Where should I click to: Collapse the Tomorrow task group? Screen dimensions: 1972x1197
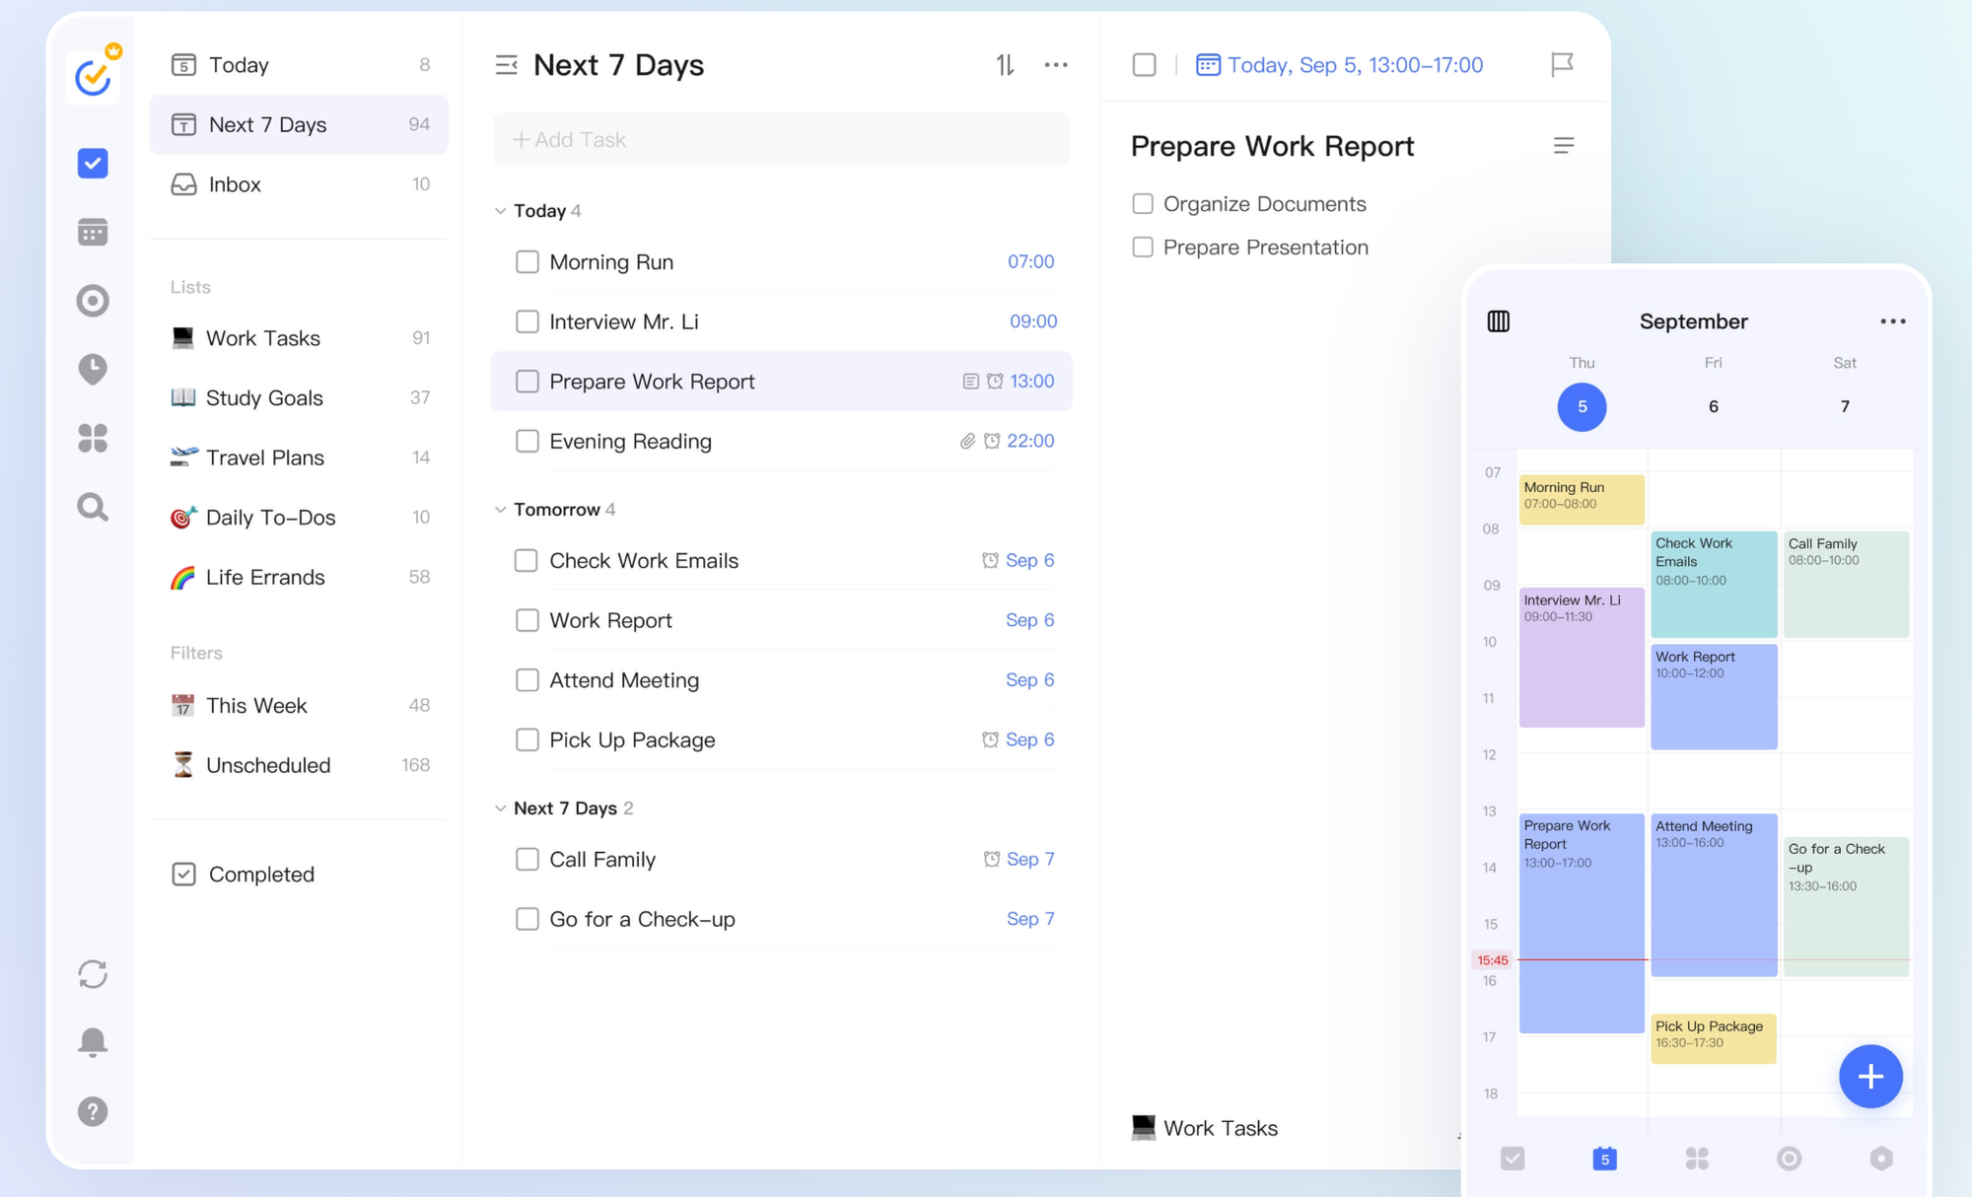pyautogui.click(x=501, y=510)
